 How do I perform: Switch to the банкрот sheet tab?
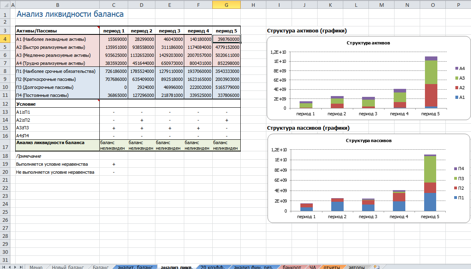292,267
